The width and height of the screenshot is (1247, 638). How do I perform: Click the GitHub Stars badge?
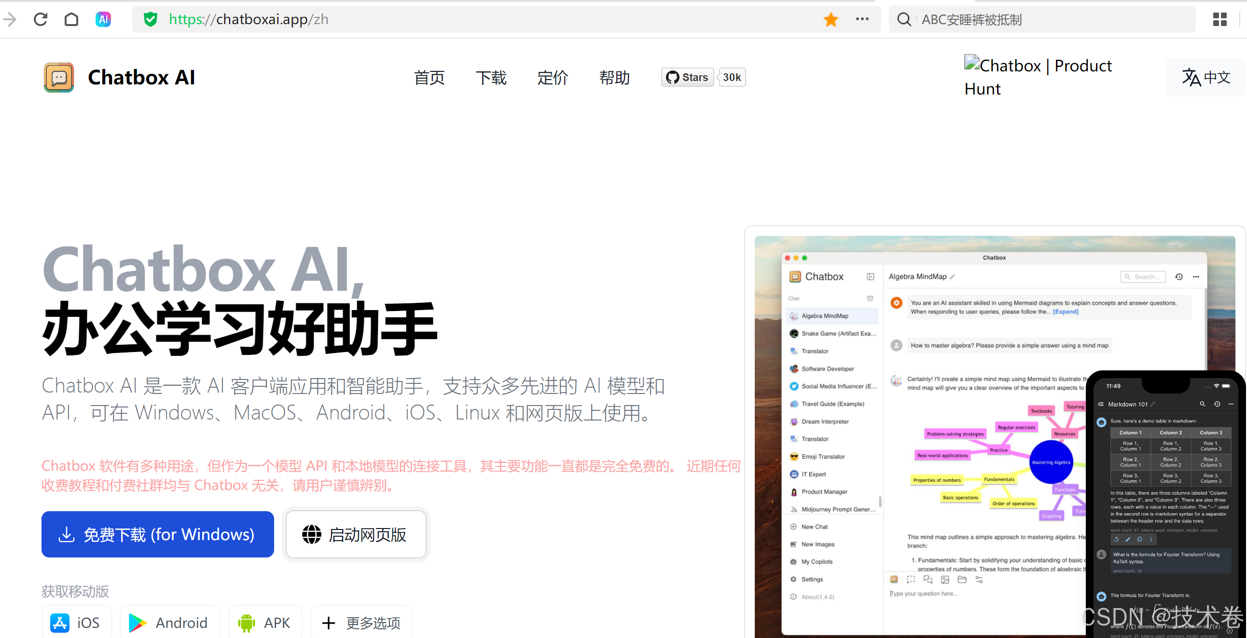687,77
